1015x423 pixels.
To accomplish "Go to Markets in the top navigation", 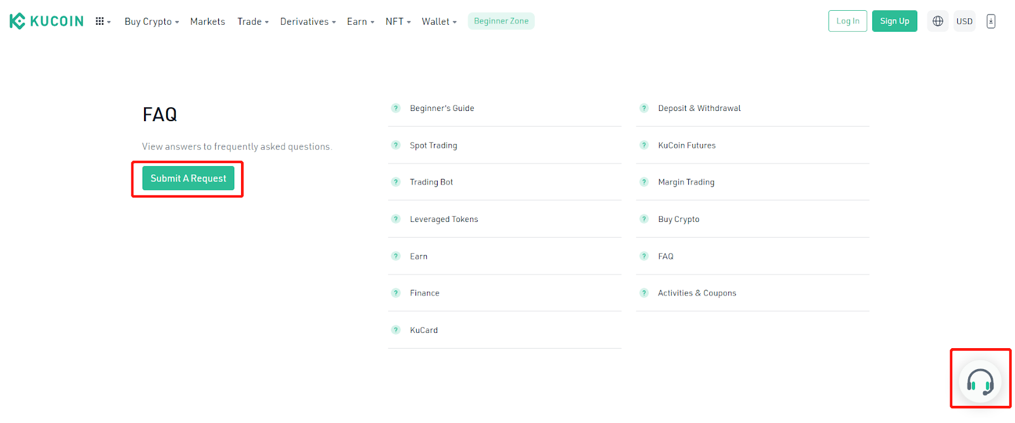I will 207,22.
